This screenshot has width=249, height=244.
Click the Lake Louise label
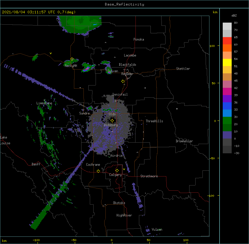click(x=5, y=140)
